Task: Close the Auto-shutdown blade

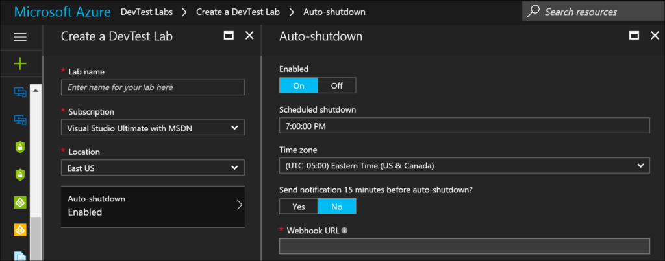Action: [x=655, y=36]
